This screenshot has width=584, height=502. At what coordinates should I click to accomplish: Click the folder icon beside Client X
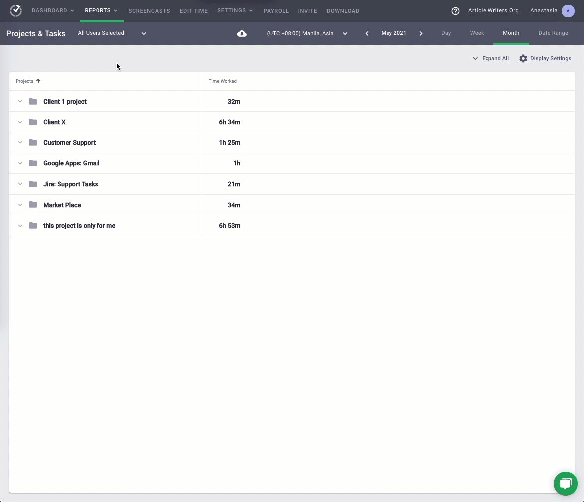(x=33, y=122)
